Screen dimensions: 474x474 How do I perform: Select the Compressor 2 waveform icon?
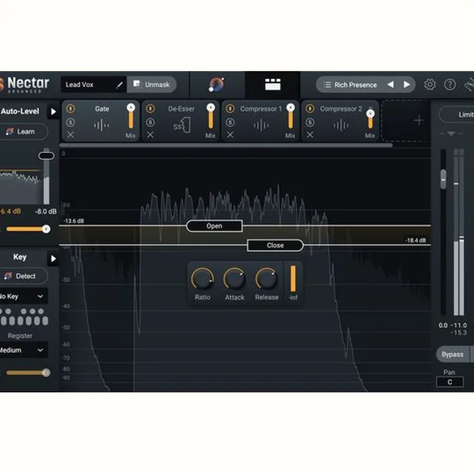point(341,125)
